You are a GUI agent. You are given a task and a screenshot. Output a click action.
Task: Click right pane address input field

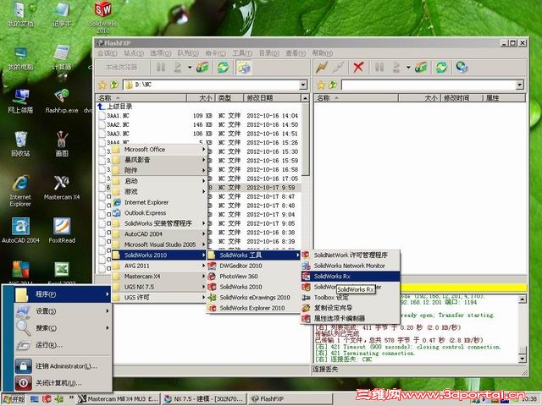point(429,85)
